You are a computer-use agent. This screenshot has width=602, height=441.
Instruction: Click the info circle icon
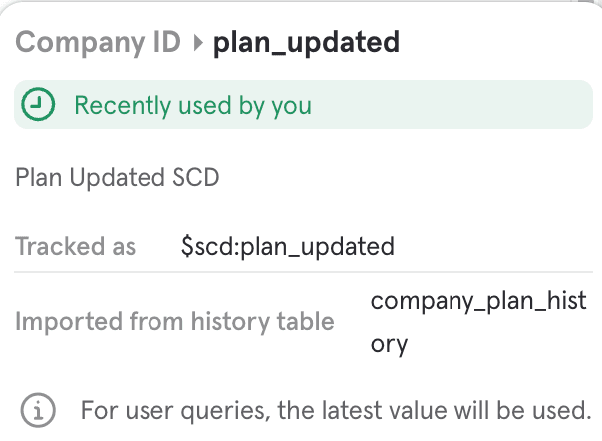tap(39, 409)
